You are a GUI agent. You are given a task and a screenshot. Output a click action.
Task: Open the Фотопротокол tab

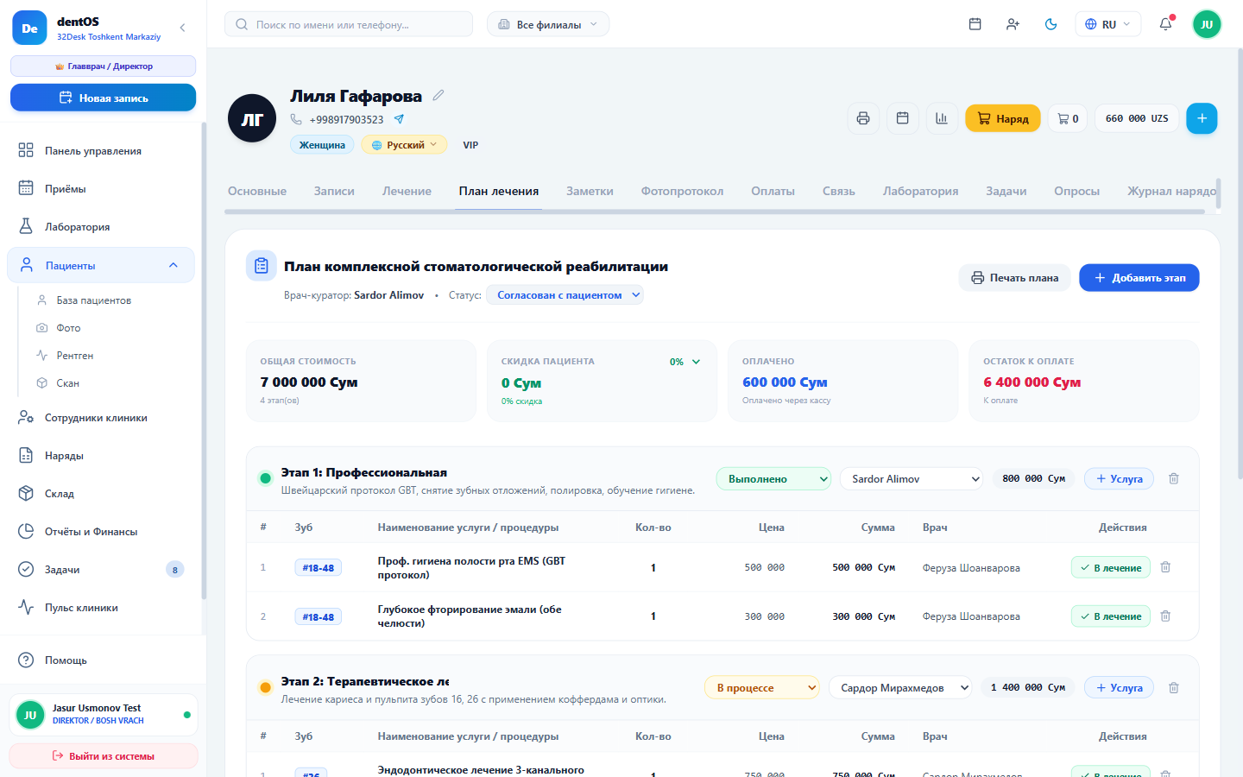click(682, 191)
